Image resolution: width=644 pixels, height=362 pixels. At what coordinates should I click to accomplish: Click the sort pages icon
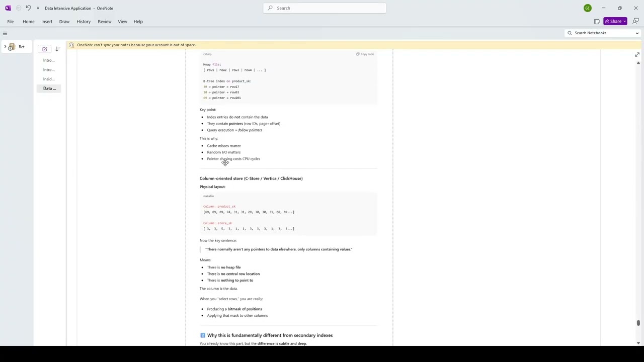58,49
